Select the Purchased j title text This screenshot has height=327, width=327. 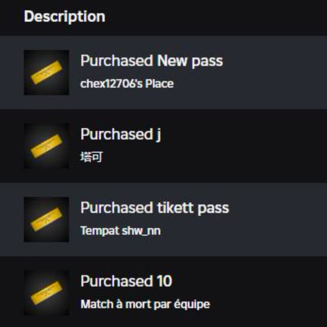[x=120, y=134]
